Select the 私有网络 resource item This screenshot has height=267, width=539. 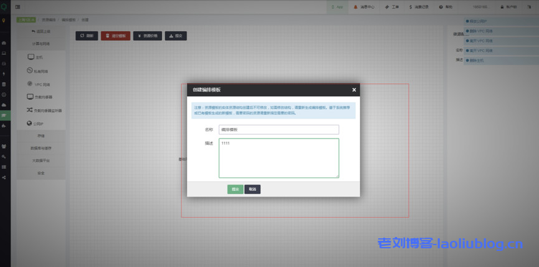[x=41, y=70]
